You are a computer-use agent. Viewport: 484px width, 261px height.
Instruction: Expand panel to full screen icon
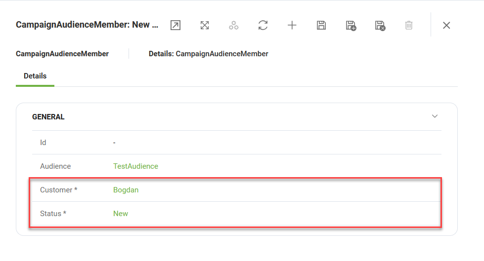point(205,25)
